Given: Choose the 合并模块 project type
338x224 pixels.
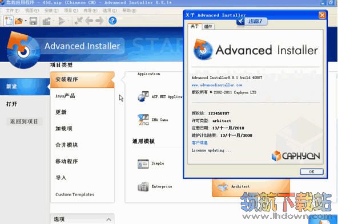Looking at the screenshot, I should 66,145.
